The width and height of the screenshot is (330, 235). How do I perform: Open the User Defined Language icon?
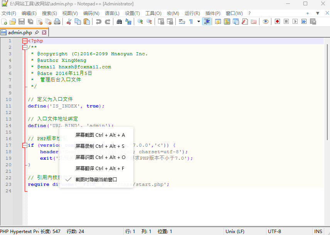(x=218, y=22)
